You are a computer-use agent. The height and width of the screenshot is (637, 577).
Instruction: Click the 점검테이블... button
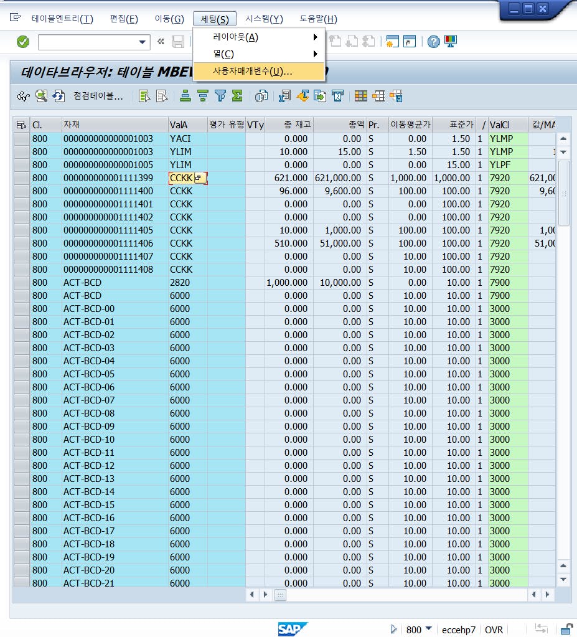click(x=98, y=97)
